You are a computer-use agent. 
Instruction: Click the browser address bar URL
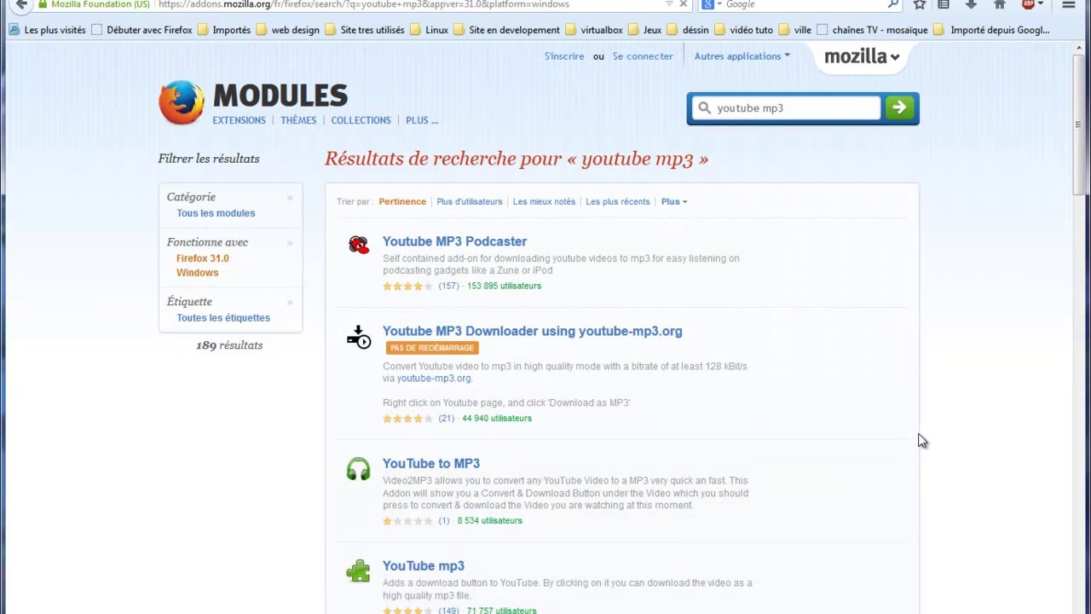364,4
